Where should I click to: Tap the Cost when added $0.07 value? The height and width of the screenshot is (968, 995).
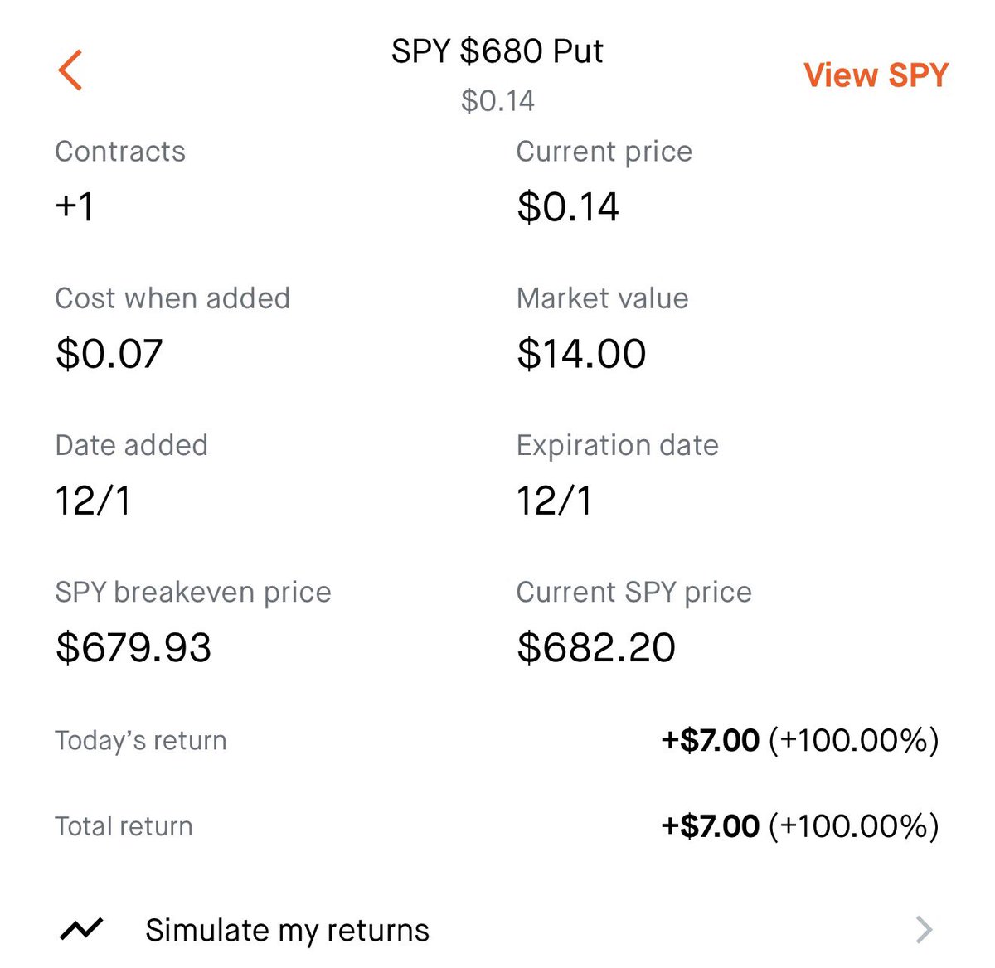[x=109, y=354]
